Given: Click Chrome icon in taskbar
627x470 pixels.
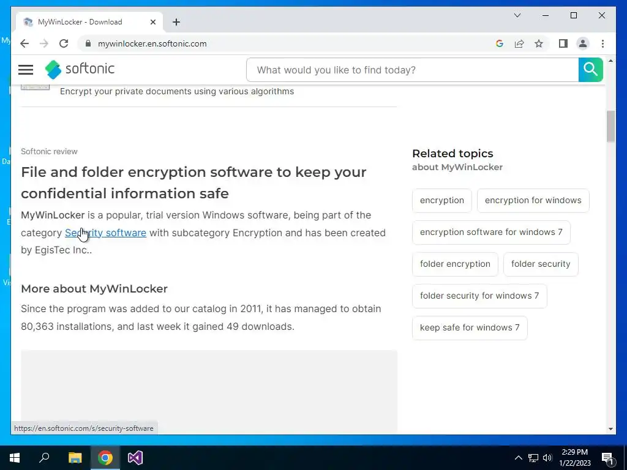Looking at the screenshot, I should (x=105, y=458).
